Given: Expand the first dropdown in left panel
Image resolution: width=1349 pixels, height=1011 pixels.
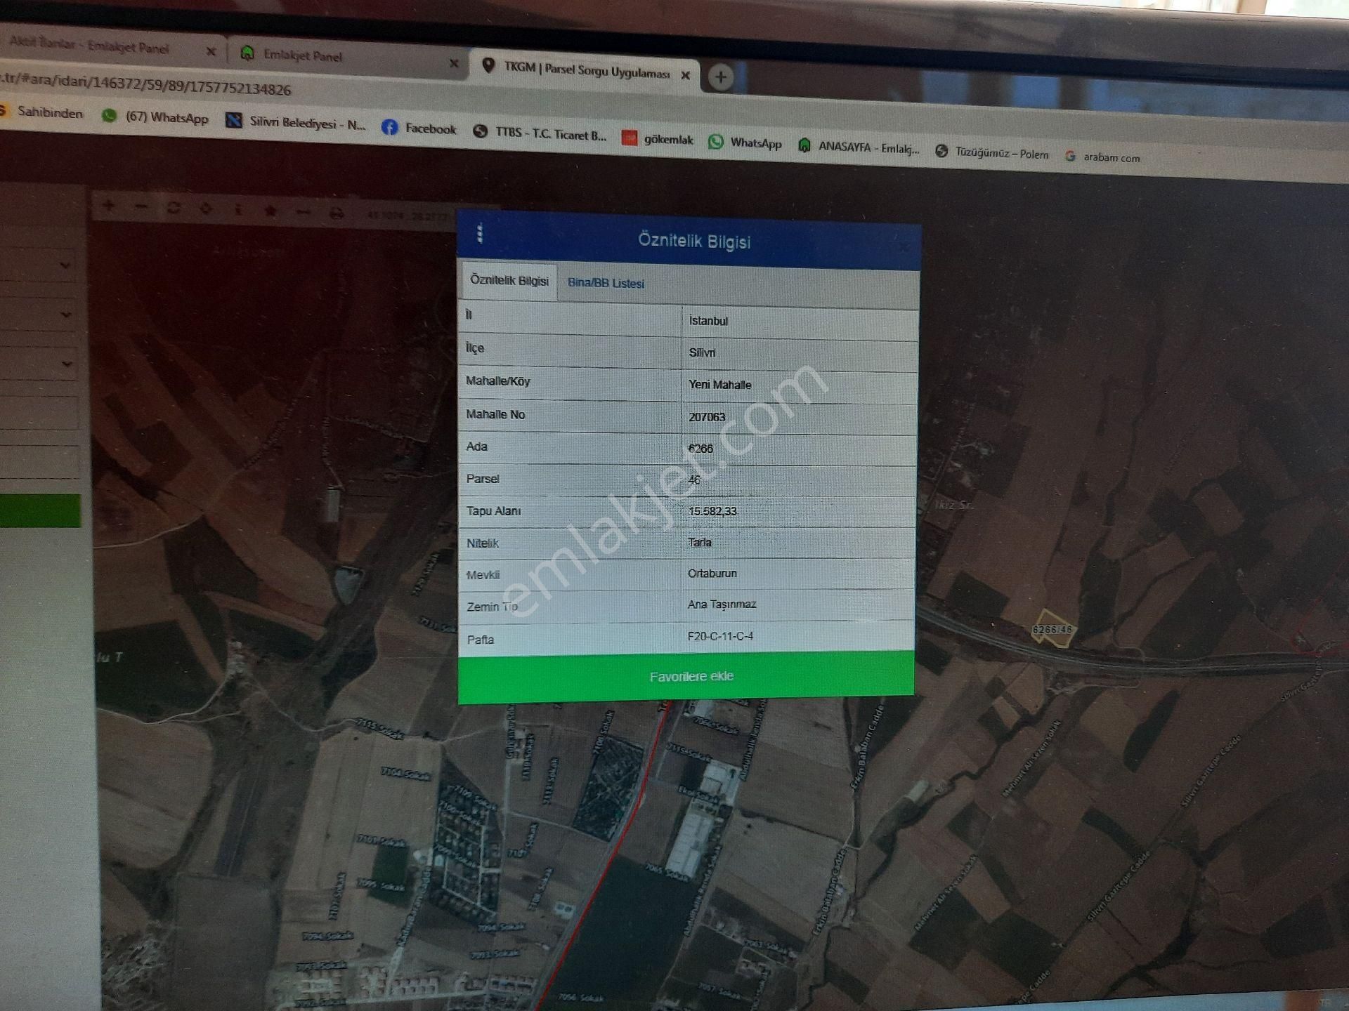Looking at the screenshot, I should click(x=65, y=265).
